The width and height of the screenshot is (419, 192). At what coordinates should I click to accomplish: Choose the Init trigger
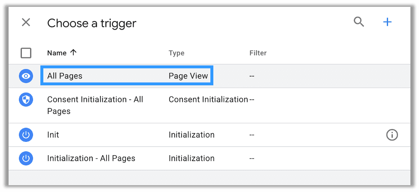click(53, 135)
